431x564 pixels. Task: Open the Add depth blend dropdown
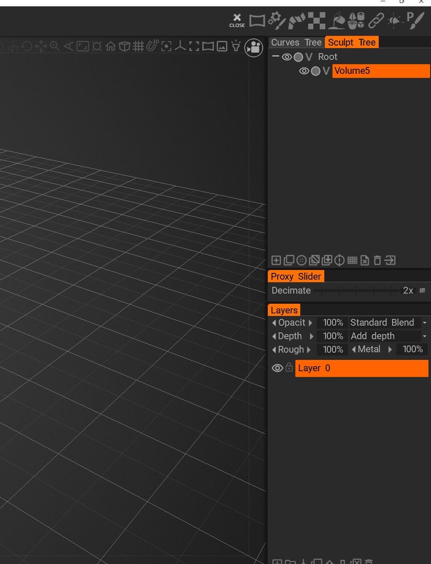[426, 336]
